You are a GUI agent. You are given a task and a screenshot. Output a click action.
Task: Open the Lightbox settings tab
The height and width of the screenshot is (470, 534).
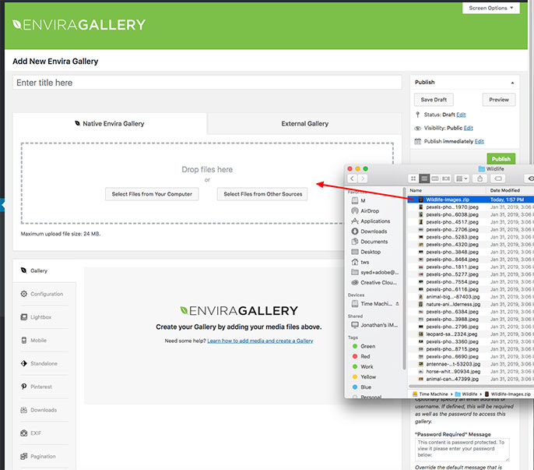[x=44, y=317]
